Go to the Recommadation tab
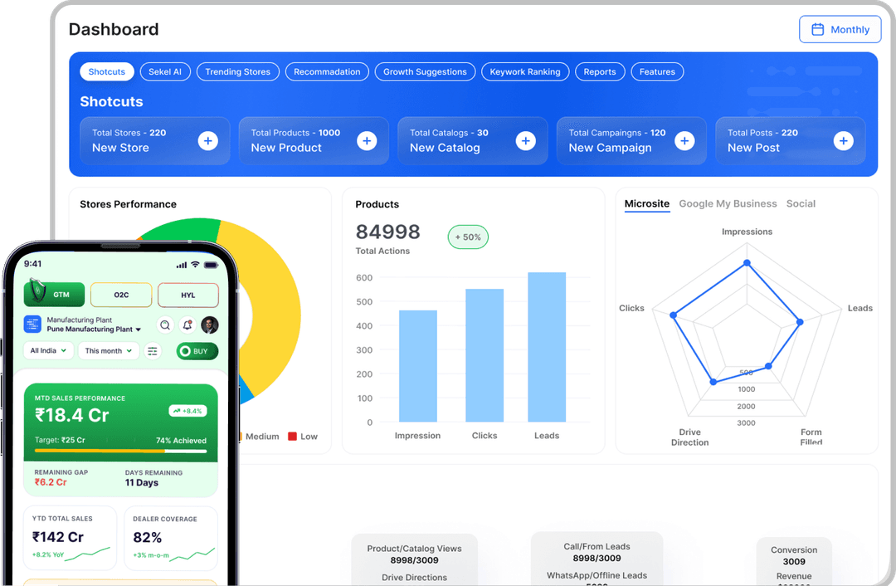896x586 pixels. click(327, 72)
